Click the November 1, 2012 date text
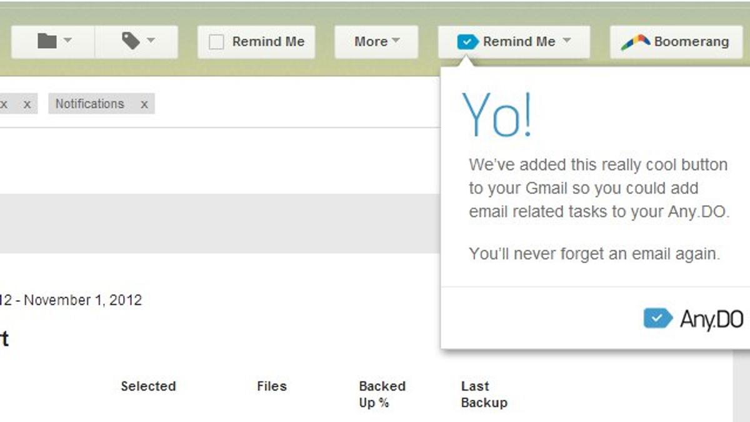The image size is (750, 422). tap(83, 300)
